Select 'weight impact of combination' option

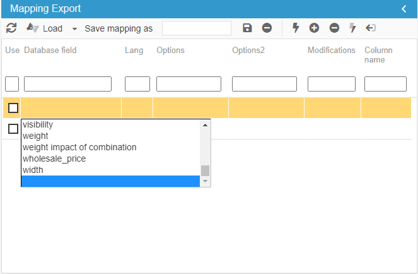click(x=79, y=147)
